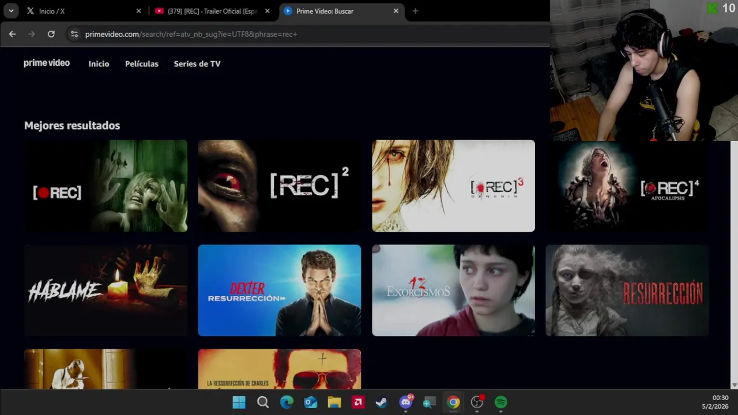The width and height of the screenshot is (738, 415).
Task: Open OBS Studio from taskbar
Action: click(477, 402)
